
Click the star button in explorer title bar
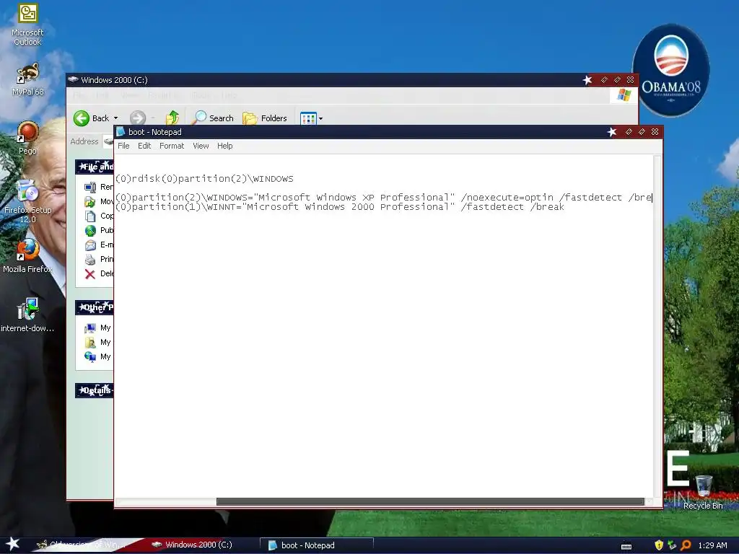[x=587, y=79]
